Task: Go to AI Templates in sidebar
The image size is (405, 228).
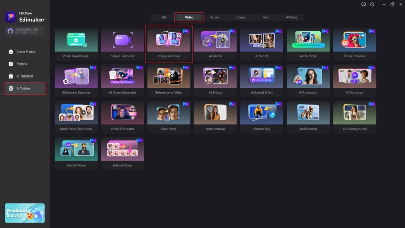Action: click(x=25, y=76)
